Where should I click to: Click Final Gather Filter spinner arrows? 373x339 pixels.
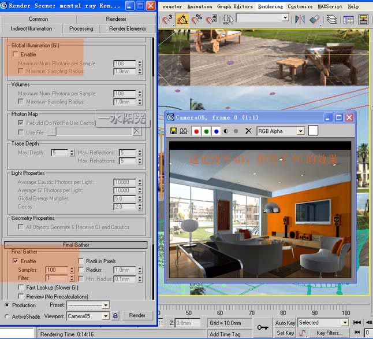72,278
